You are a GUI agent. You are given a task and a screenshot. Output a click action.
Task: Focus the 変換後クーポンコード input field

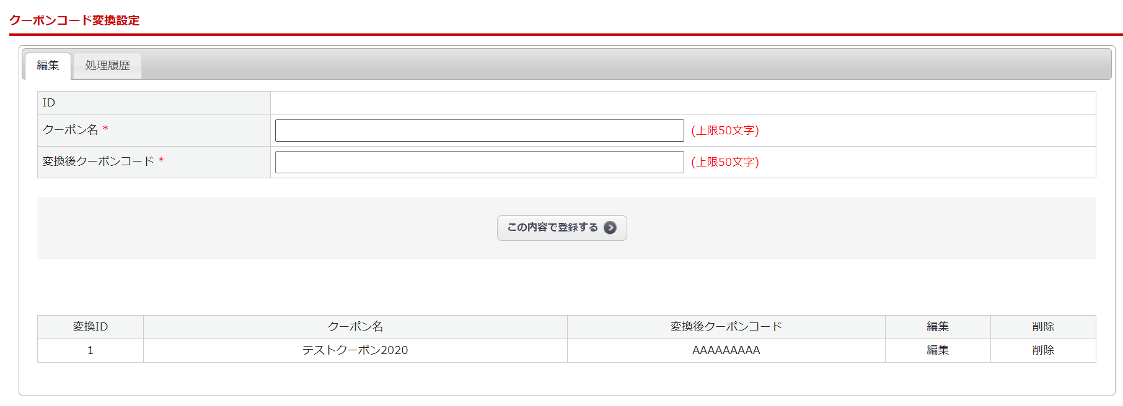pos(479,162)
